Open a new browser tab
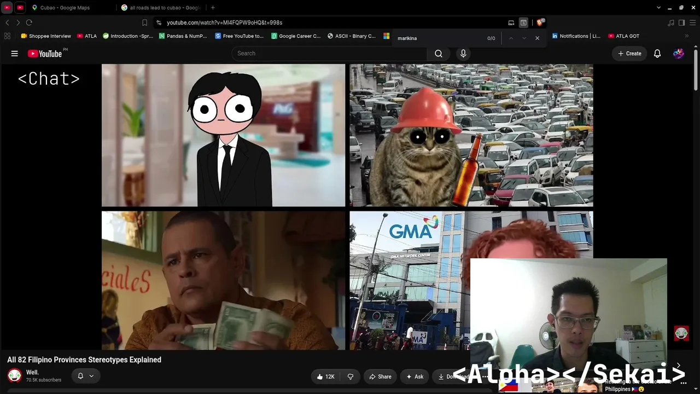Image resolution: width=700 pixels, height=394 pixels. (213, 8)
